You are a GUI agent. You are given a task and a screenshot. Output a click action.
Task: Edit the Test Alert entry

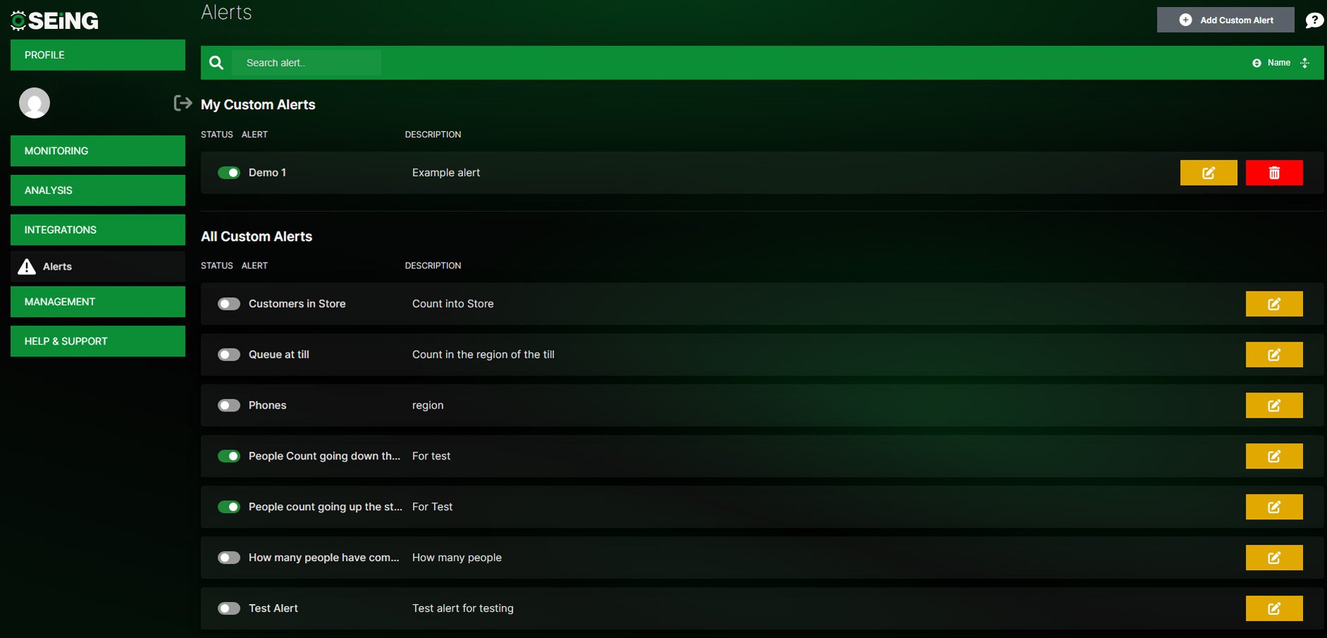[1274, 609]
